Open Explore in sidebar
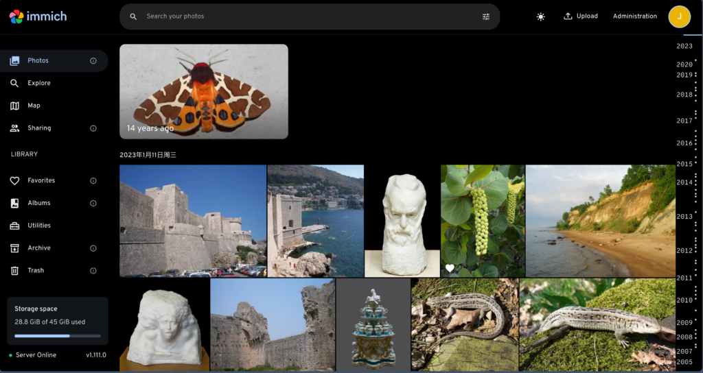Image resolution: width=703 pixels, height=373 pixels. click(x=54, y=83)
